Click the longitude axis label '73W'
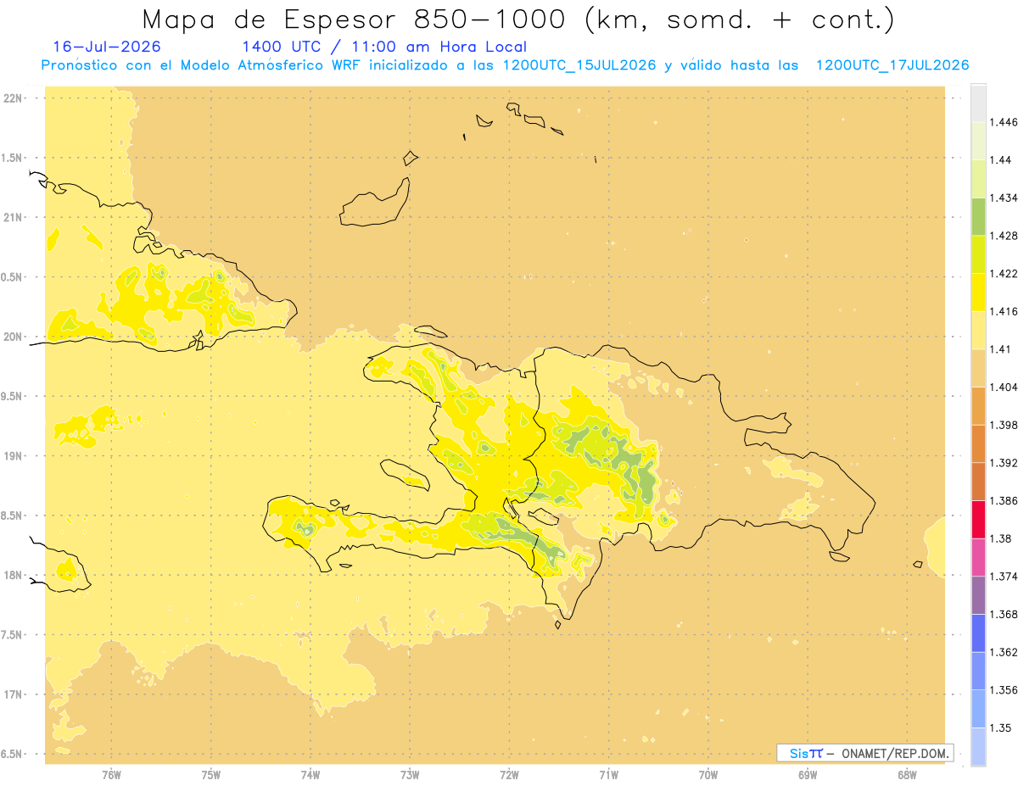1018x786 pixels. pos(410,775)
